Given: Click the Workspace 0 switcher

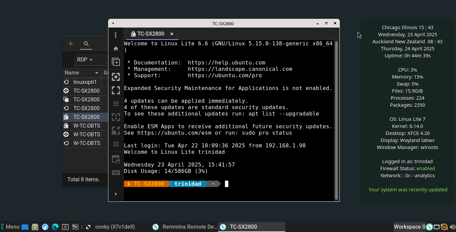Looking at the screenshot, I should point(410,227).
